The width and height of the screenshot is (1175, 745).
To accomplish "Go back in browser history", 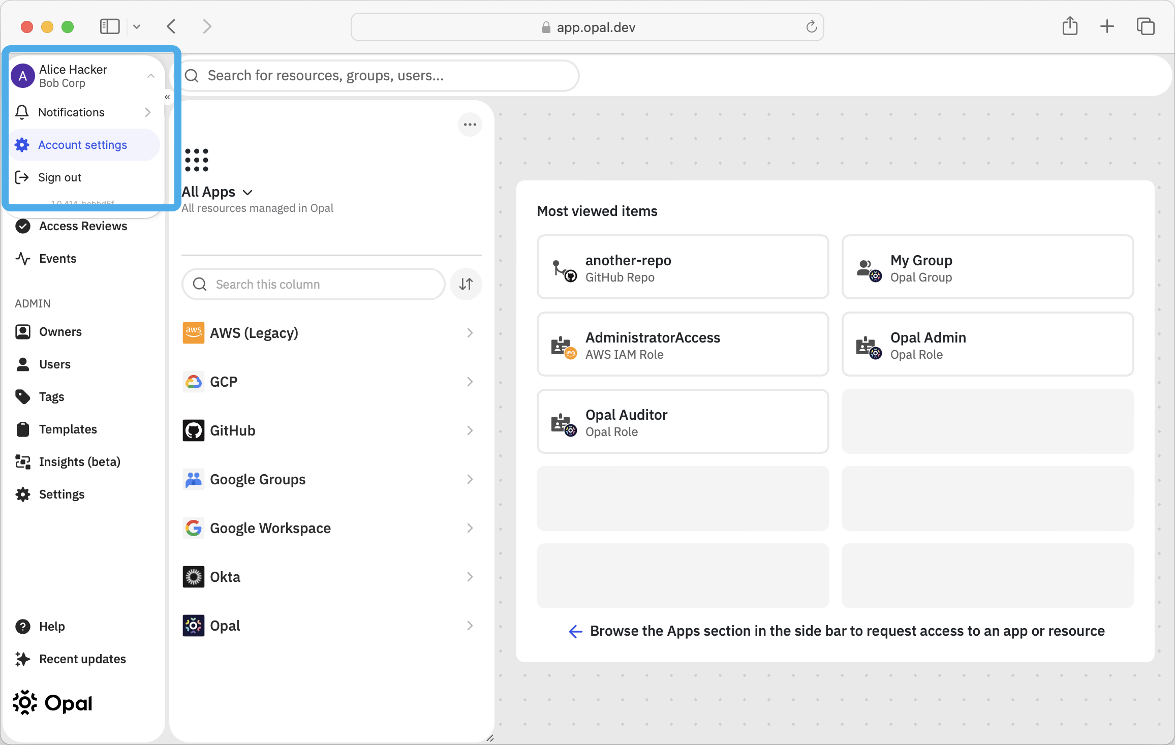I will pos(171,26).
